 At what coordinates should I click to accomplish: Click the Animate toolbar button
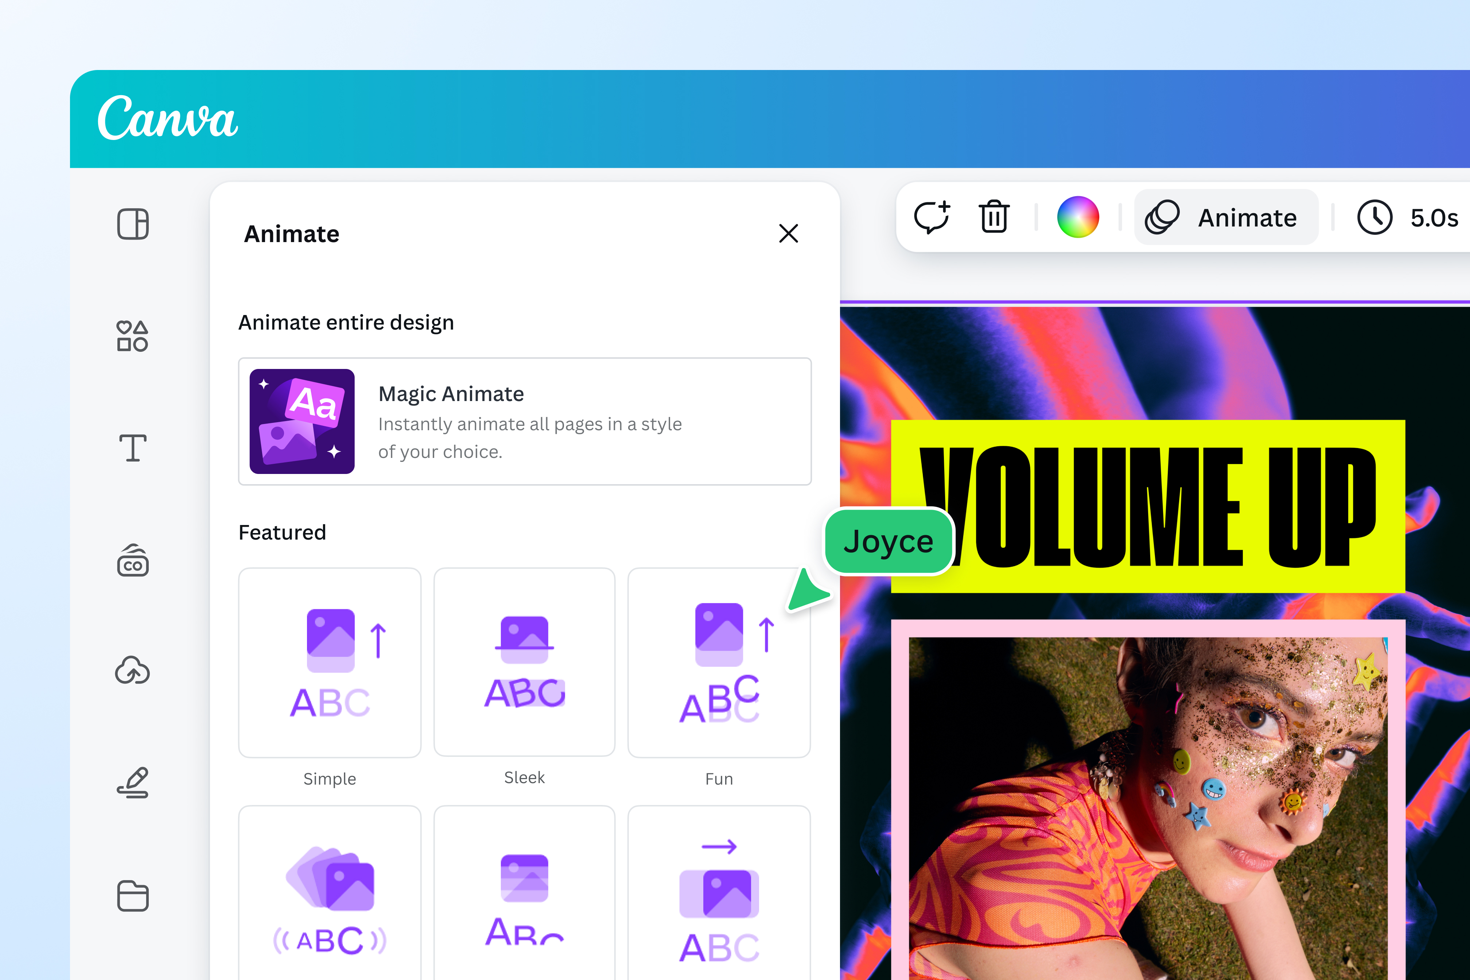(x=1226, y=218)
